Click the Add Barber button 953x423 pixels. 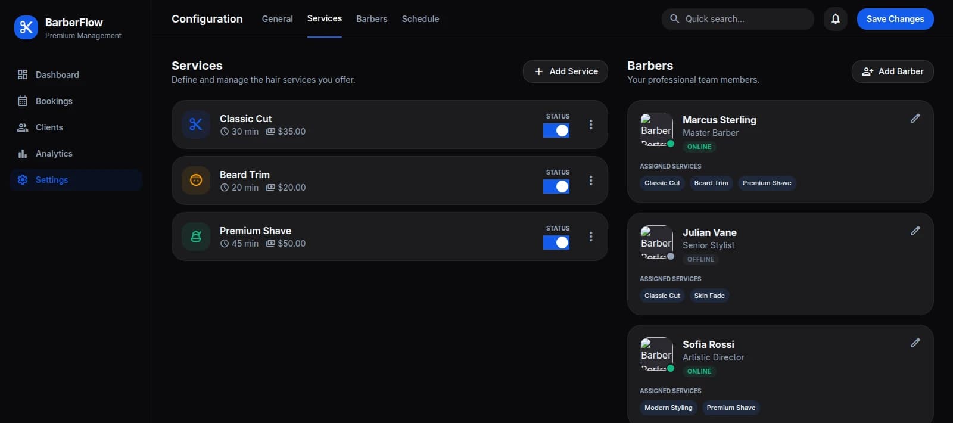(x=893, y=71)
